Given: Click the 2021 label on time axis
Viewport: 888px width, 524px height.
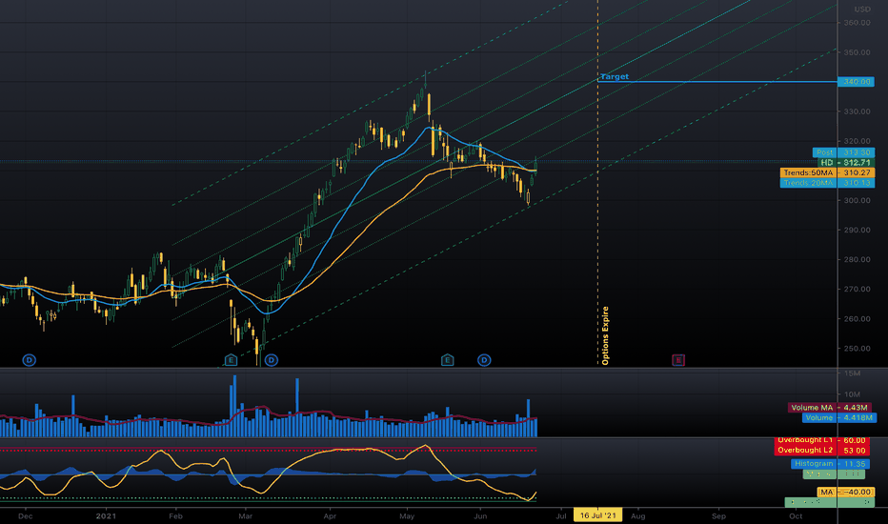Looking at the screenshot, I should [106, 516].
